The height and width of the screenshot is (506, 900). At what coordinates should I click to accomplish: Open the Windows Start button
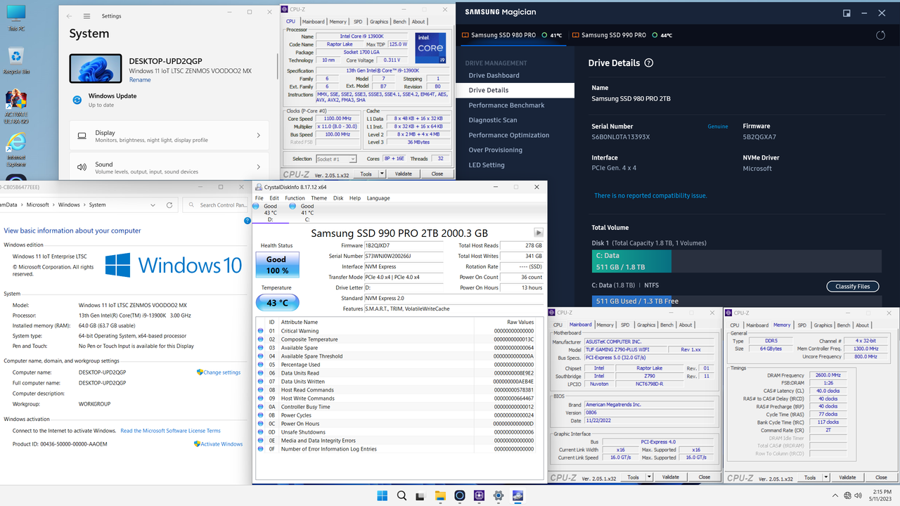[382, 495]
